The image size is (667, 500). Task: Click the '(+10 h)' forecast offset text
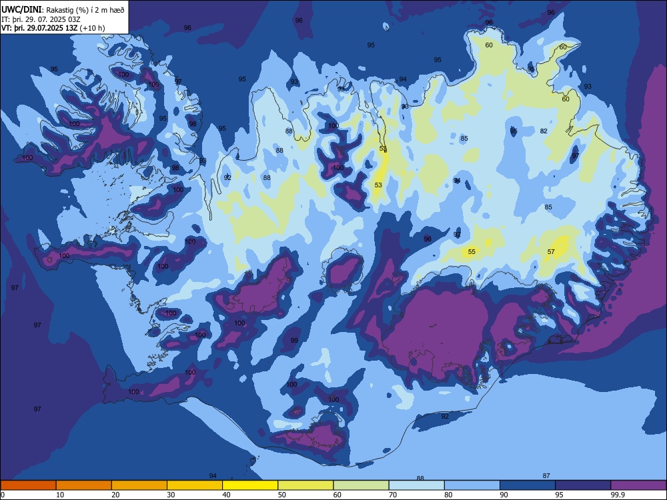pyautogui.click(x=92, y=28)
